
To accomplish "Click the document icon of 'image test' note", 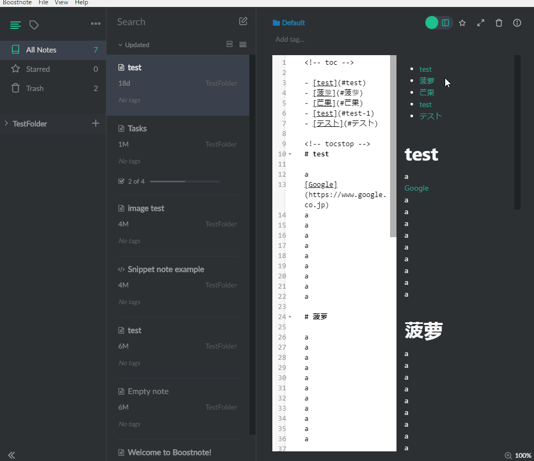I will pos(121,208).
